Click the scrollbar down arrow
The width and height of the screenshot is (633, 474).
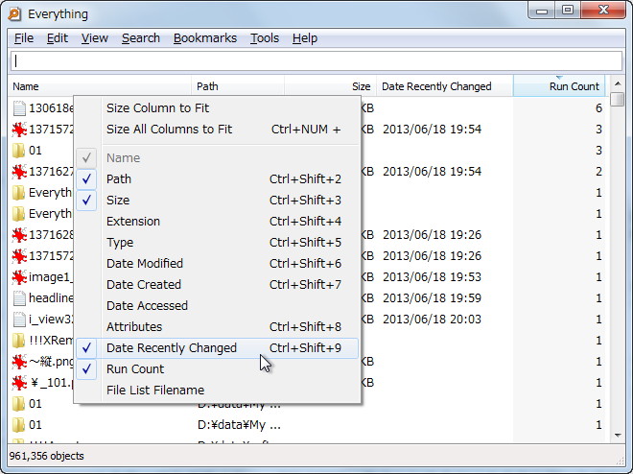[x=618, y=436]
